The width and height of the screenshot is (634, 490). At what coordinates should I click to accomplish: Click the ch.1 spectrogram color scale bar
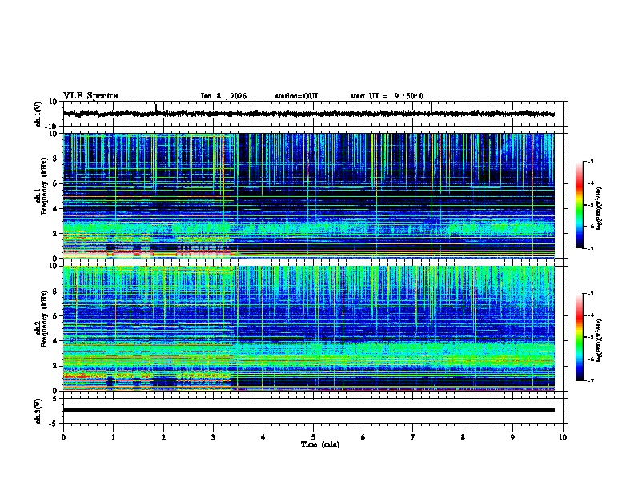579,205
